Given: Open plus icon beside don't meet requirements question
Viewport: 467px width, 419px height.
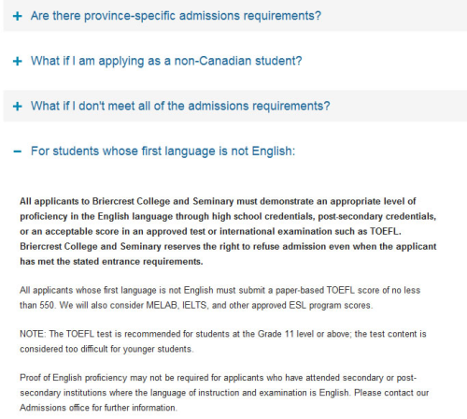Looking at the screenshot, I should click(x=18, y=107).
